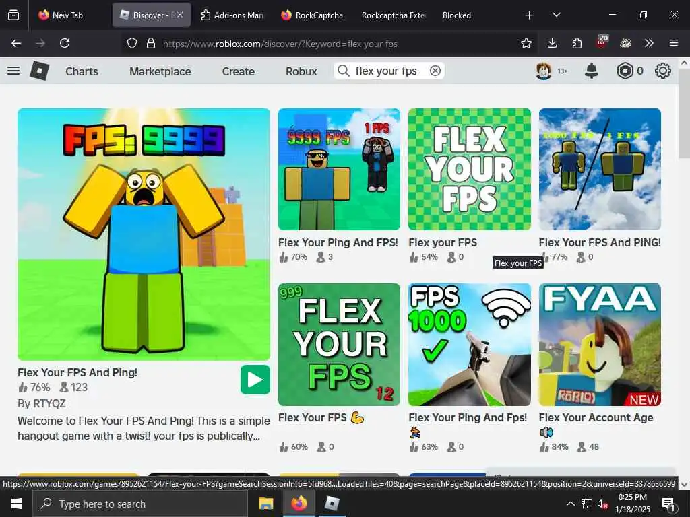Play Flex Your FPS And Ping! with green button
The height and width of the screenshot is (517, 690).
pos(255,380)
